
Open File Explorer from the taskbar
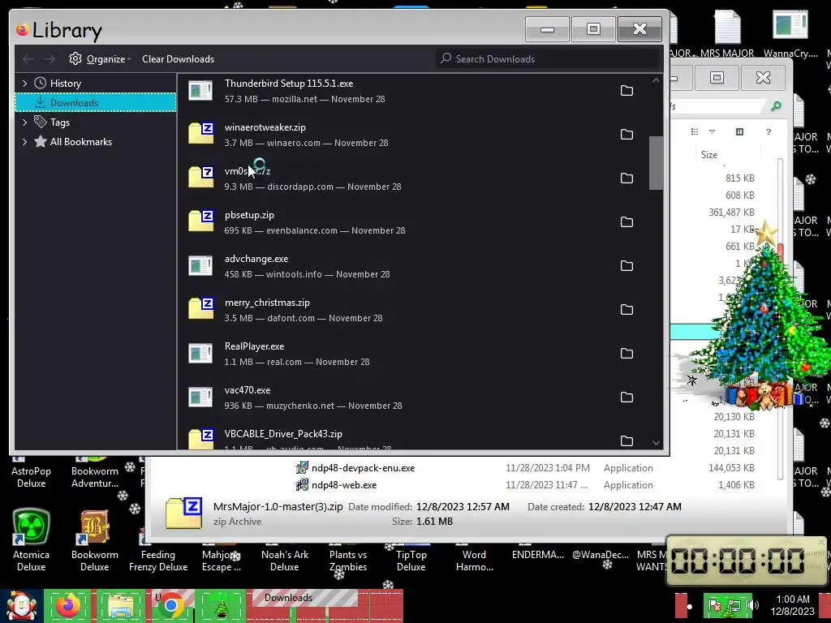pos(120,606)
